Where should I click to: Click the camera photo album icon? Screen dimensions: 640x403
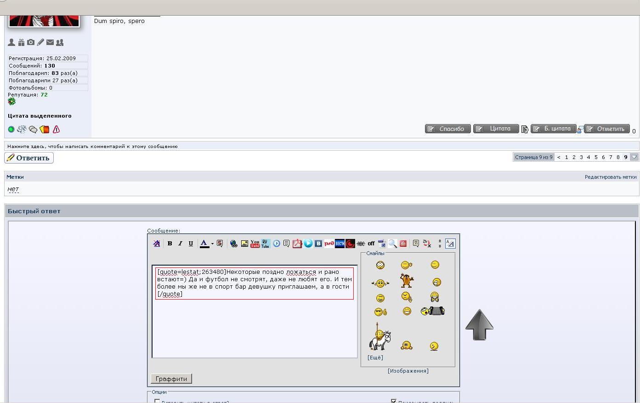click(31, 42)
